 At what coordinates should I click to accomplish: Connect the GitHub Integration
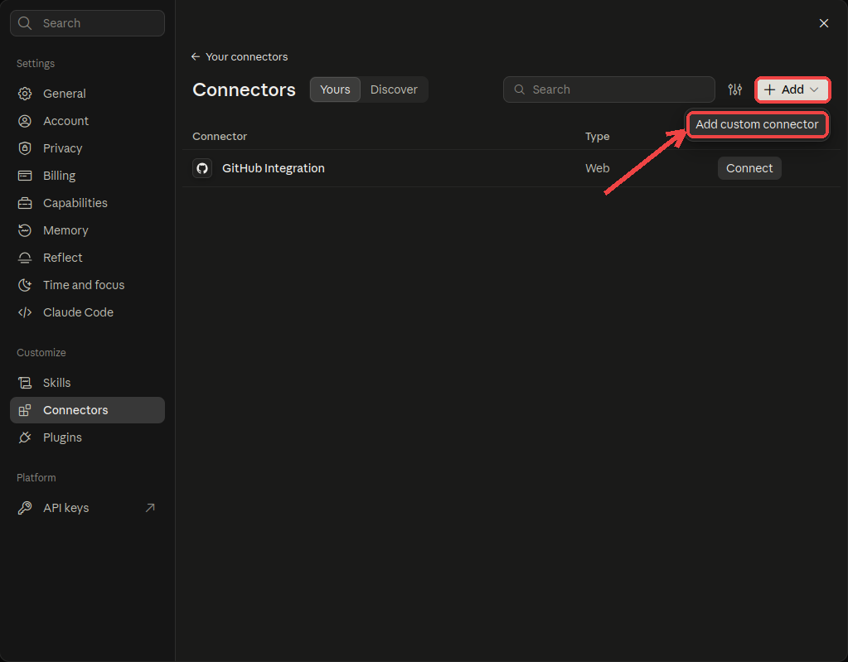[x=749, y=168]
